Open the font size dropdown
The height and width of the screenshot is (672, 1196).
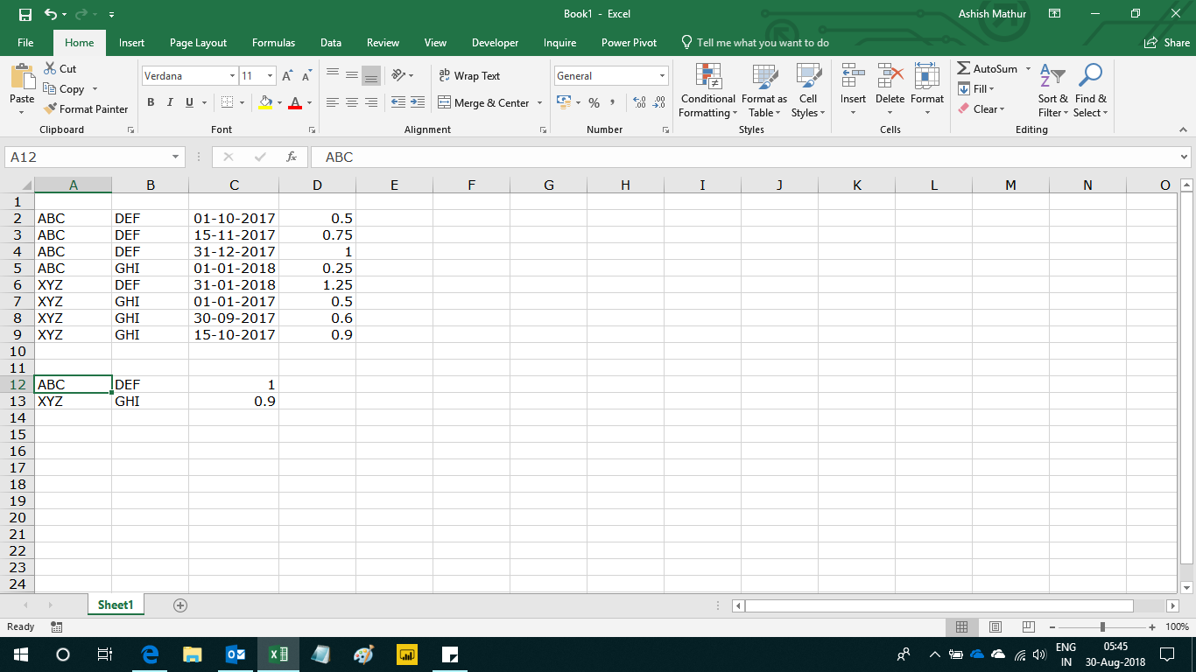(x=271, y=76)
